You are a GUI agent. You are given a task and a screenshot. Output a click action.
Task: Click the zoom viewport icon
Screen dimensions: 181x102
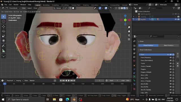[x=129, y=27]
